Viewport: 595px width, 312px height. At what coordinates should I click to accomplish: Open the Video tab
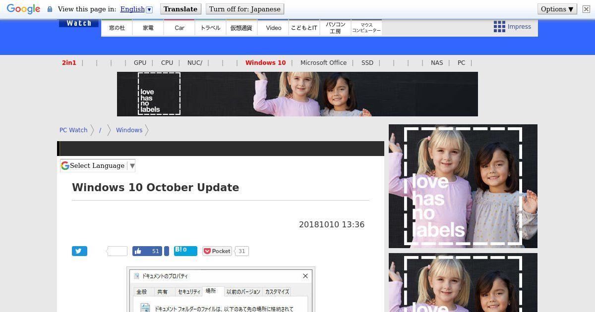coord(273,28)
